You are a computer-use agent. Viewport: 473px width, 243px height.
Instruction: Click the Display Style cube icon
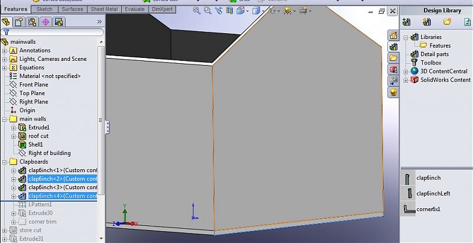[256, 11]
